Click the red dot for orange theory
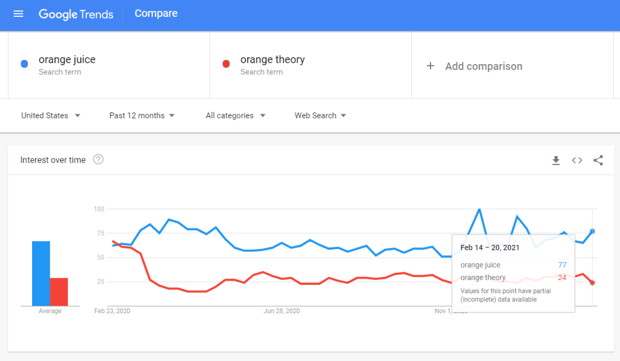Image resolution: width=620 pixels, height=361 pixels. pos(226,64)
